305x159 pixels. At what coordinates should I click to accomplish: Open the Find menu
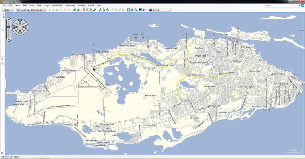pyautogui.click(x=25, y=6)
